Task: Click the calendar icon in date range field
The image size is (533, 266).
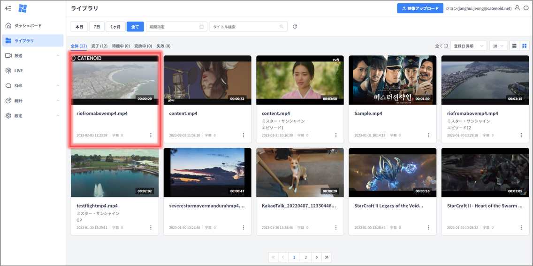Action: pyautogui.click(x=201, y=27)
